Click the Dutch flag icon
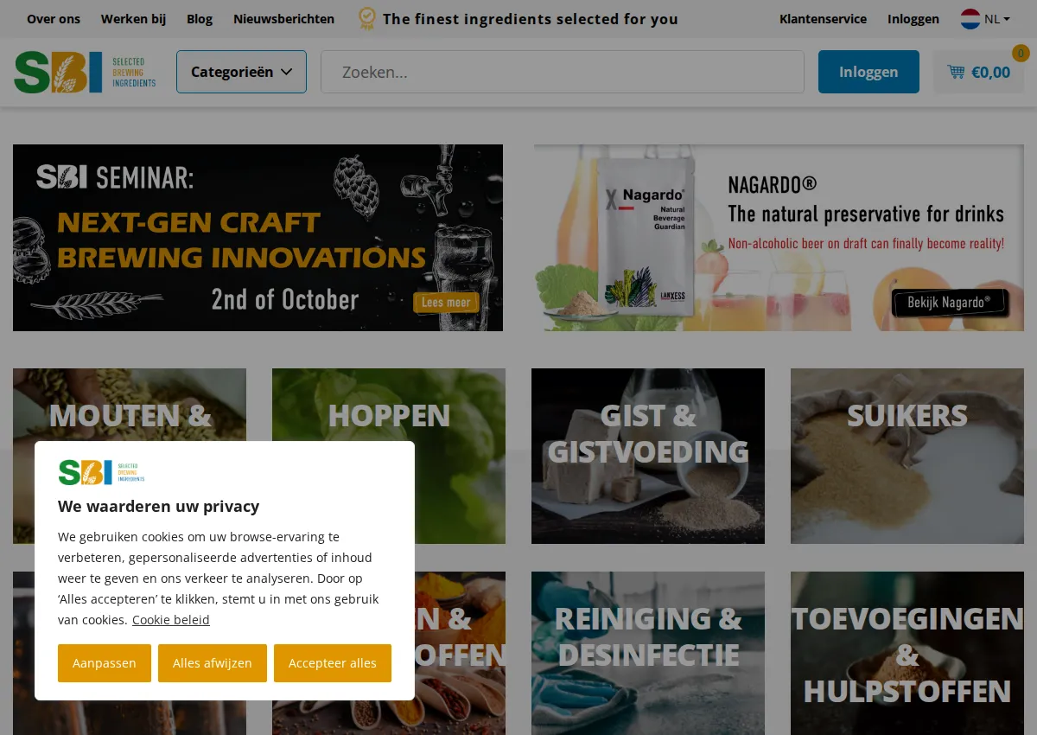This screenshot has width=1037, height=735. pos(970,19)
